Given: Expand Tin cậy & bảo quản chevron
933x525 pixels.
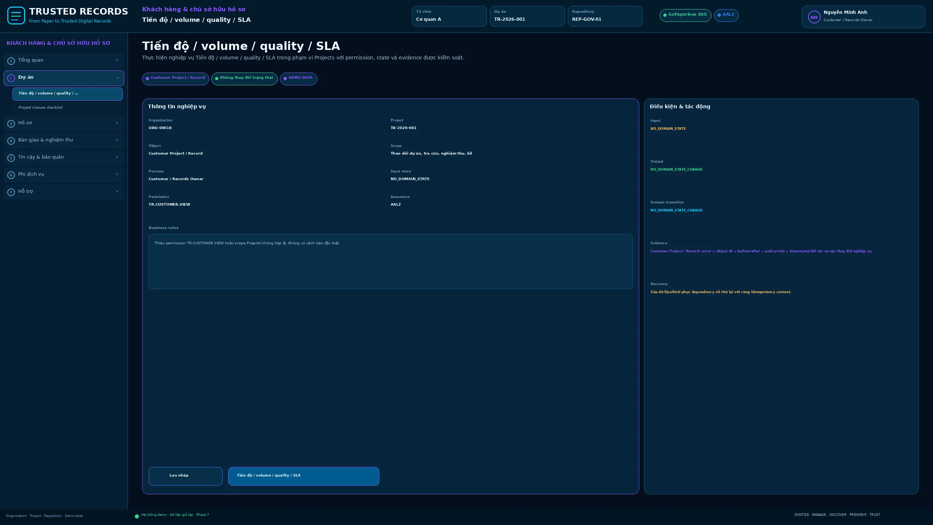Looking at the screenshot, I should (x=117, y=157).
